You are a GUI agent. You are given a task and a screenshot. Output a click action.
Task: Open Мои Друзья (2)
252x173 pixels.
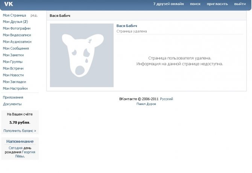pyautogui.click(x=15, y=22)
